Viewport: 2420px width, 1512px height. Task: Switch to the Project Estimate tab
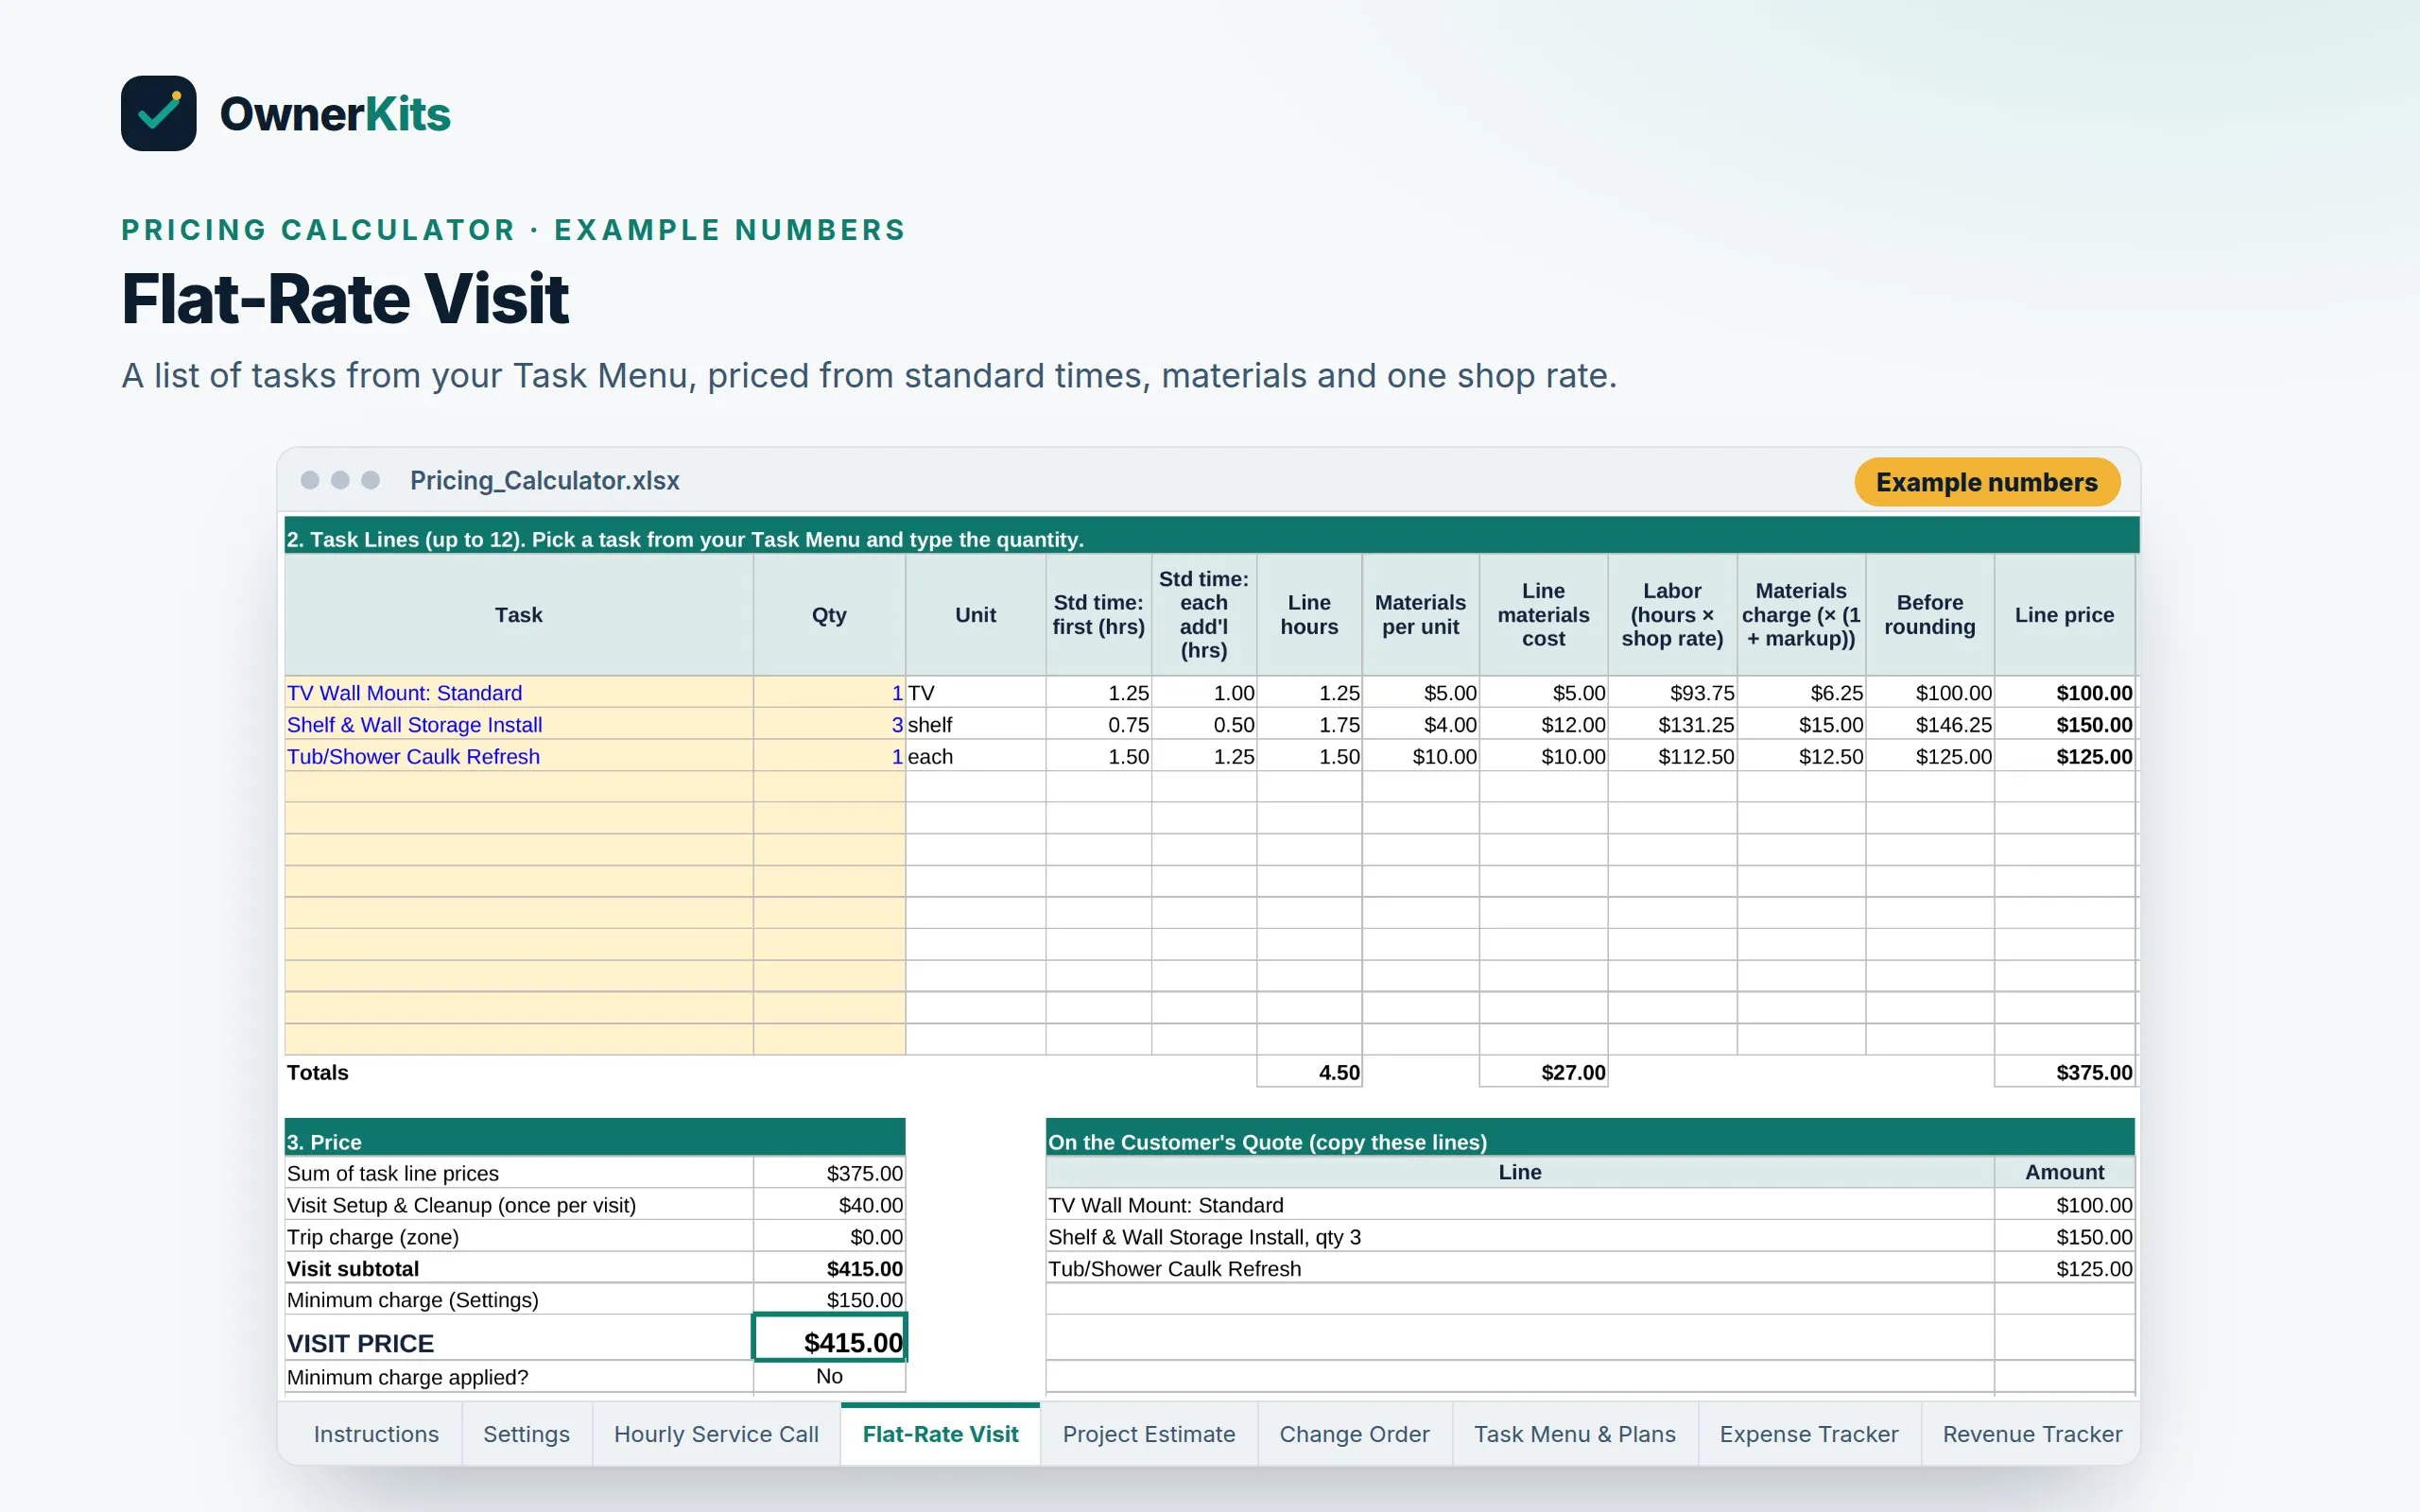coord(1149,1434)
